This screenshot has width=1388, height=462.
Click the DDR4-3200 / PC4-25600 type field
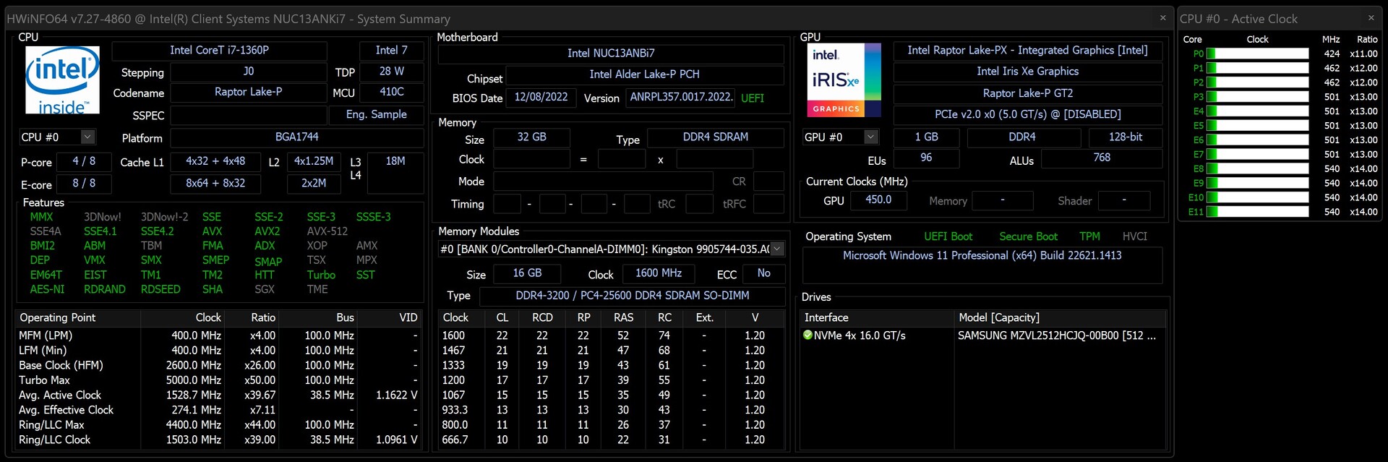[633, 296]
